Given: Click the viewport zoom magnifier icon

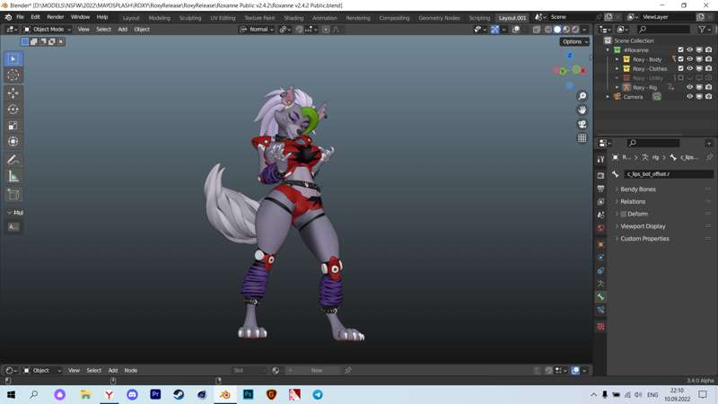Looking at the screenshot, I should 582,96.
